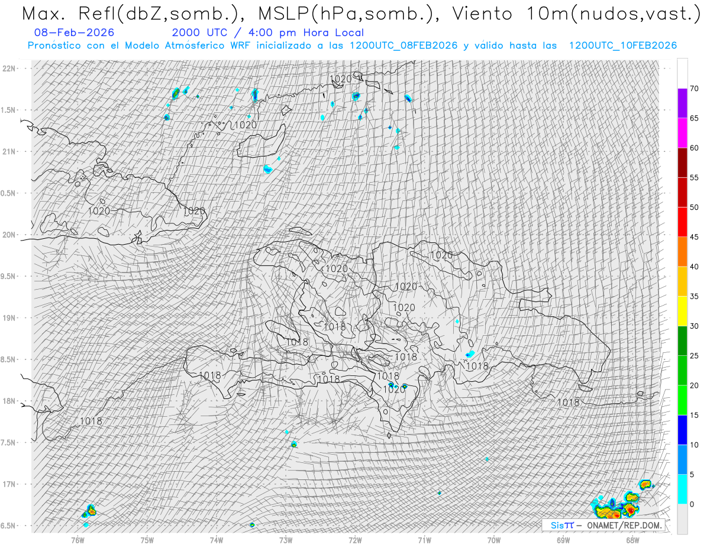Click the latitude axis label 17N
710x548 pixels.
point(10,484)
